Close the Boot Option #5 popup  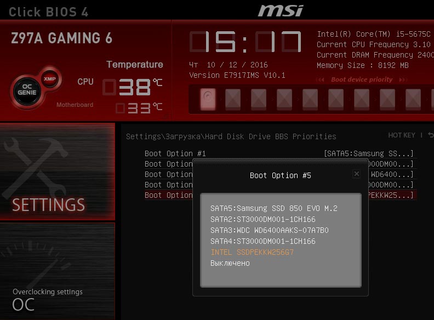pyautogui.click(x=356, y=174)
